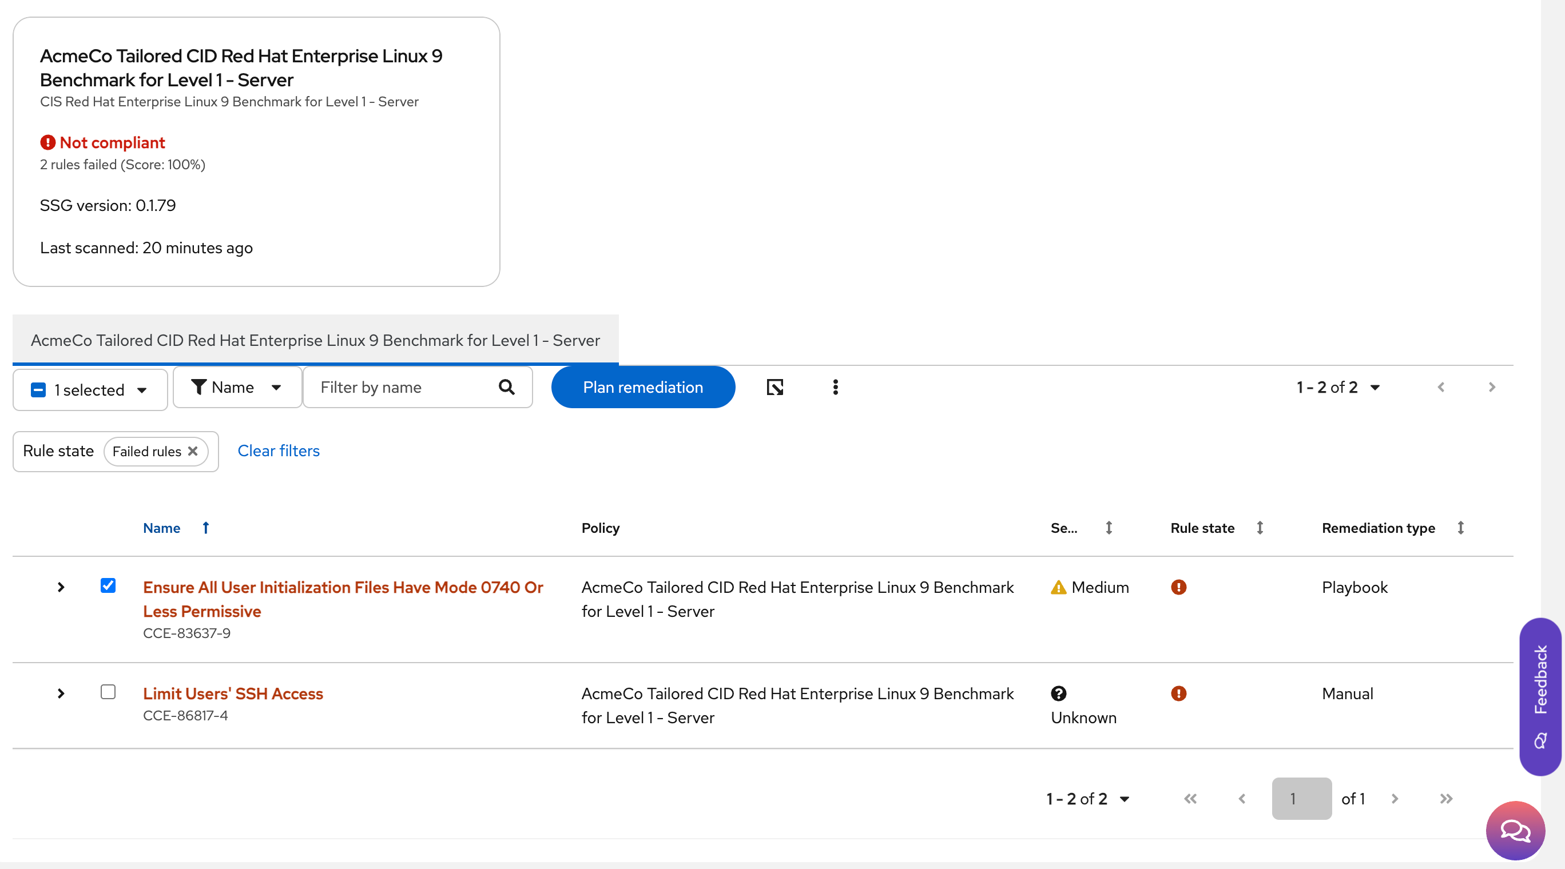The width and height of the screenshot is (1565, 869).
Task: Click the search magnifier icon
Action: [506, 387]
